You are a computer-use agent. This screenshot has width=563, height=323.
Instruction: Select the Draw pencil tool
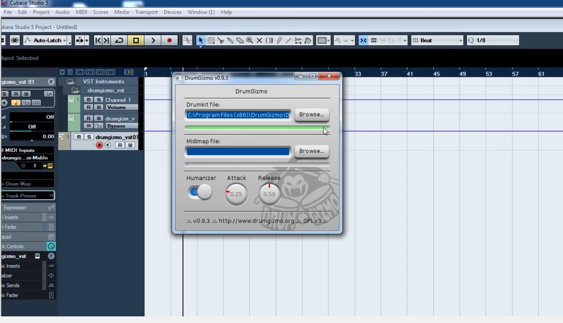coord(279,40)
